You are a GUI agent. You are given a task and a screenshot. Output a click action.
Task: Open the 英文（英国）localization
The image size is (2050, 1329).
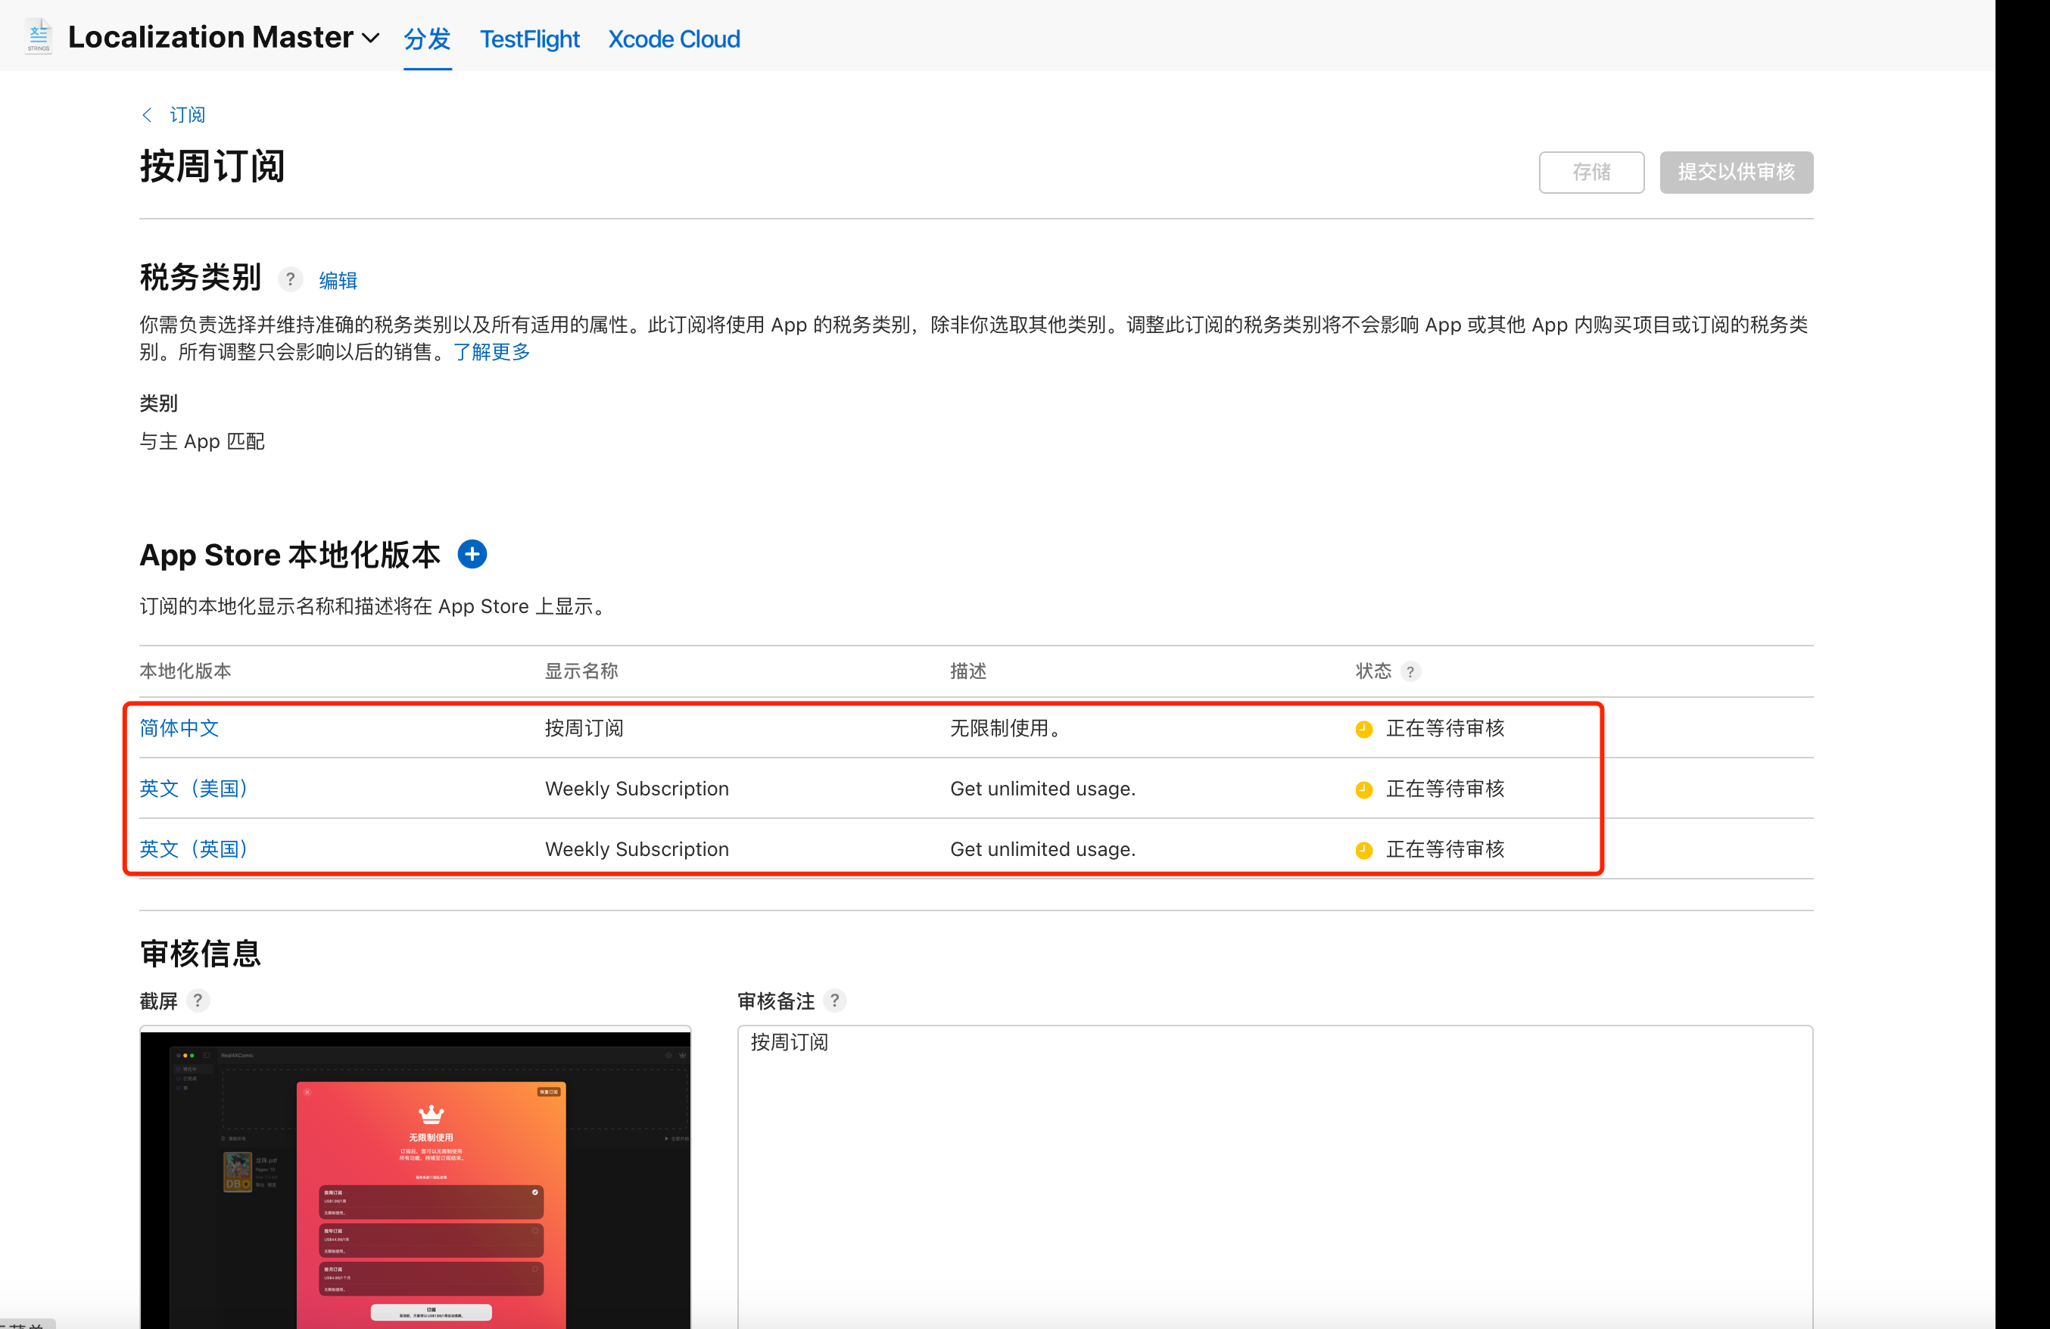tap(195, 848)
